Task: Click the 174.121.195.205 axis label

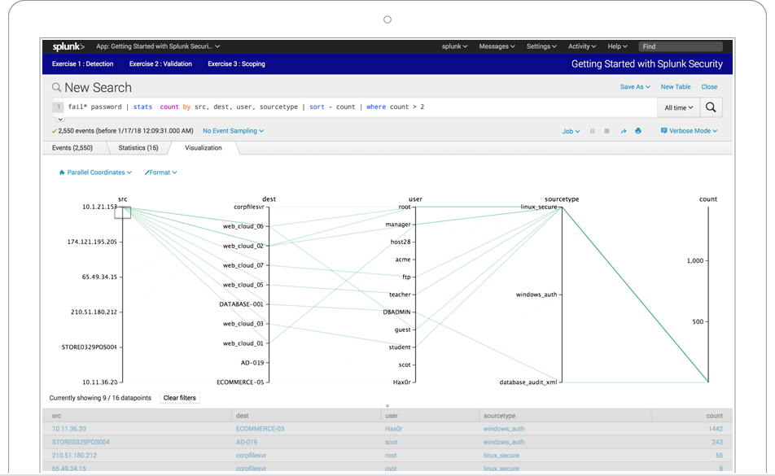Action: click(x=92, y=242)
